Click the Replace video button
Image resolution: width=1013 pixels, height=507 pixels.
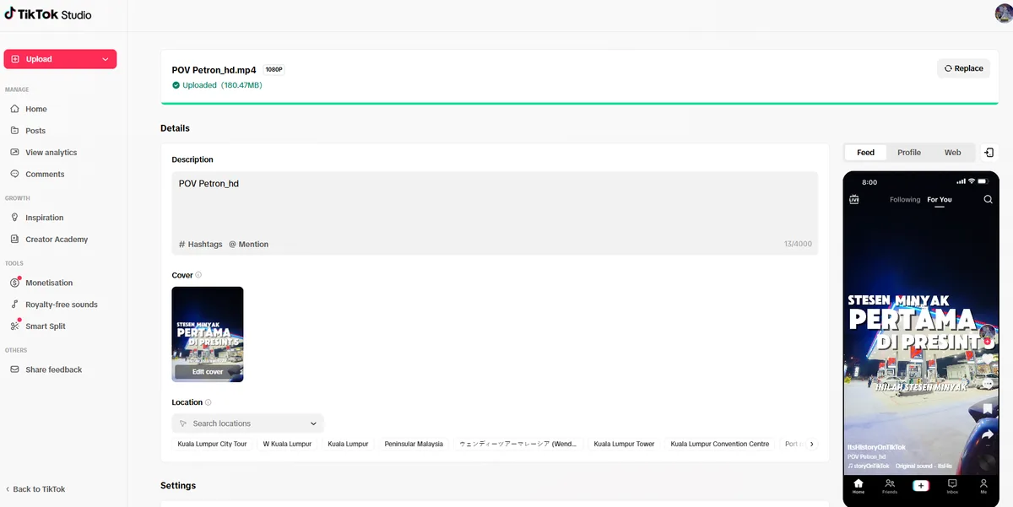pyautogui.click(x=963, y=68)
